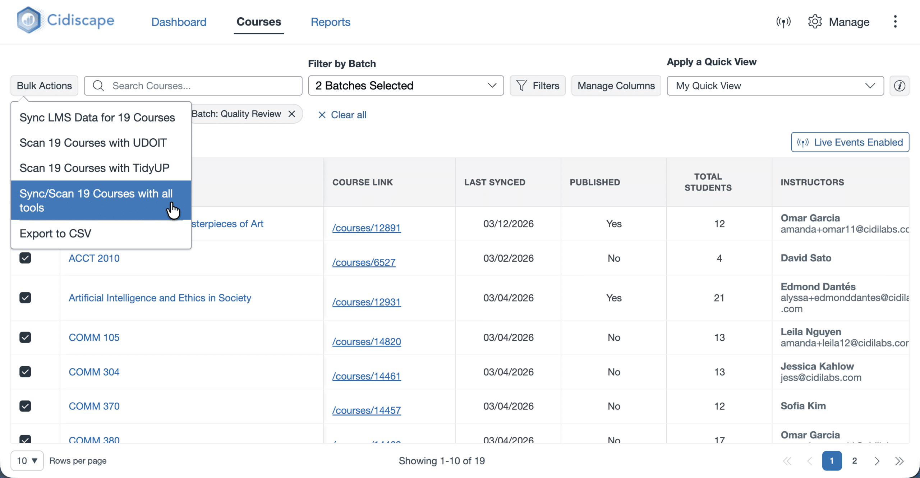Viewport: 920px width, 478px height.
Task: Open the vertical three-dot overflow menu
Action: point(895,22)
